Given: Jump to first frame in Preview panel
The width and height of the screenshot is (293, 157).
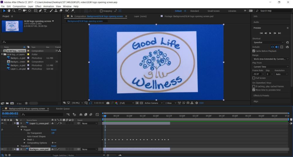Looking at the screenshot, I should 261,33.
